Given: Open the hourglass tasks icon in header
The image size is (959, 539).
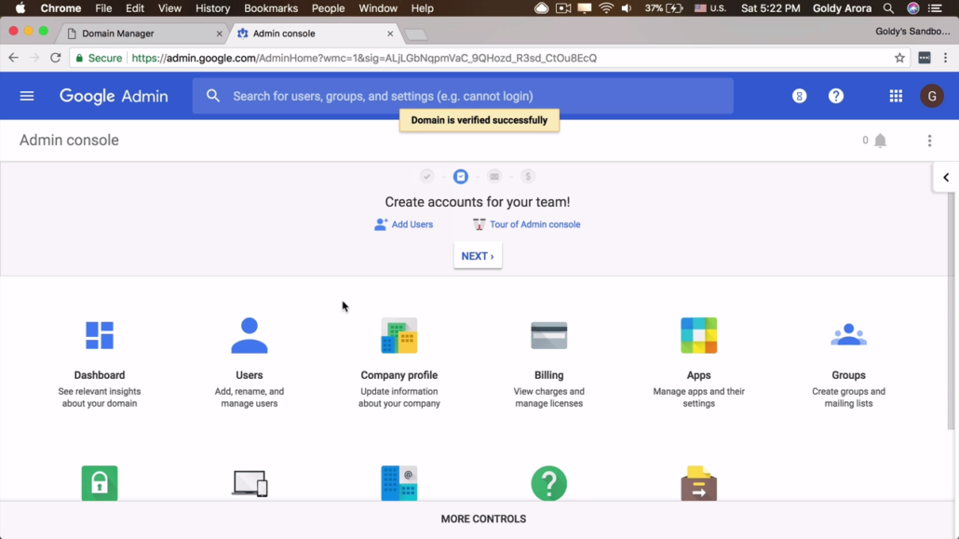Looking at the screenshot, I should point(799,96).
